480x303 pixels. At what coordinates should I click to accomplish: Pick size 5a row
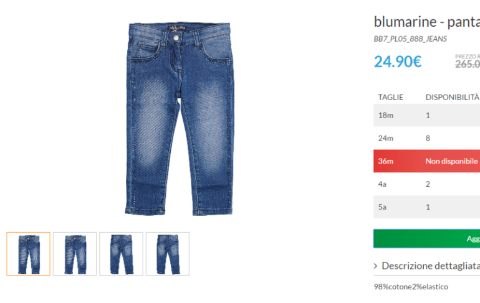[427, 207]
